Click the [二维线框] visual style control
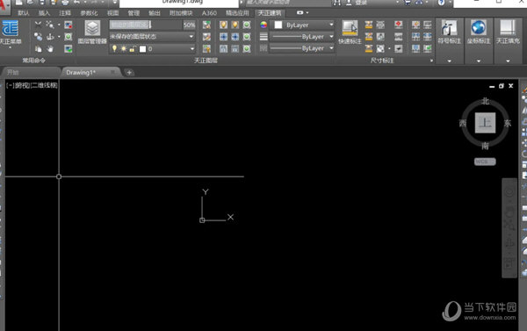This screenshot has height=331, width=527. [45, 85]
